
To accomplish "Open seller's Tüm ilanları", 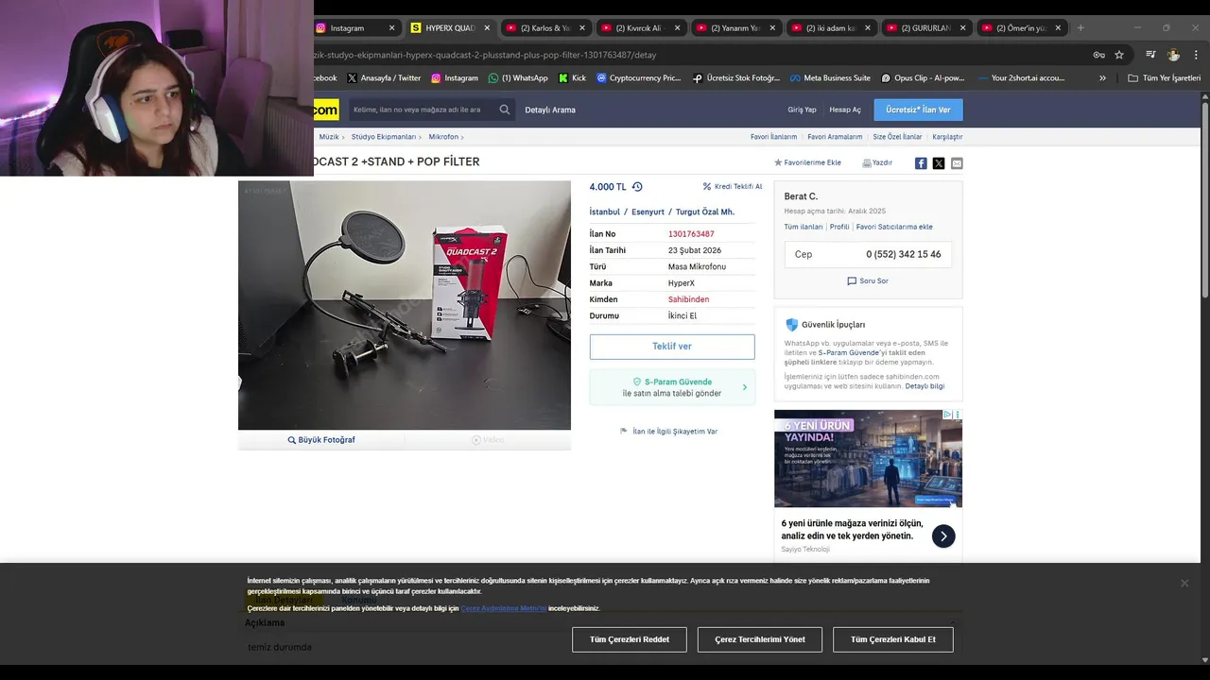I will (804, 227).
